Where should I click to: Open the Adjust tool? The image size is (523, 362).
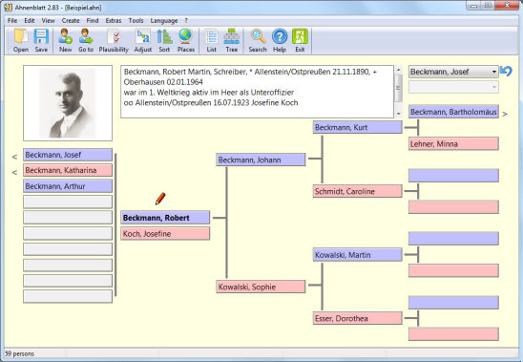click(143, 40)
